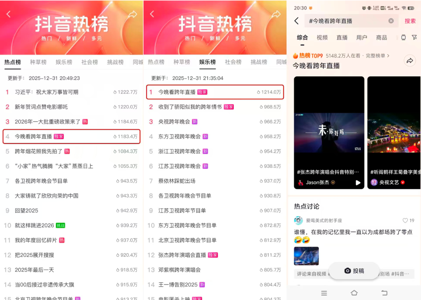This screenshot has height=300, width=421.
Task: Switch to 直播 search tab
Action: 342,37
